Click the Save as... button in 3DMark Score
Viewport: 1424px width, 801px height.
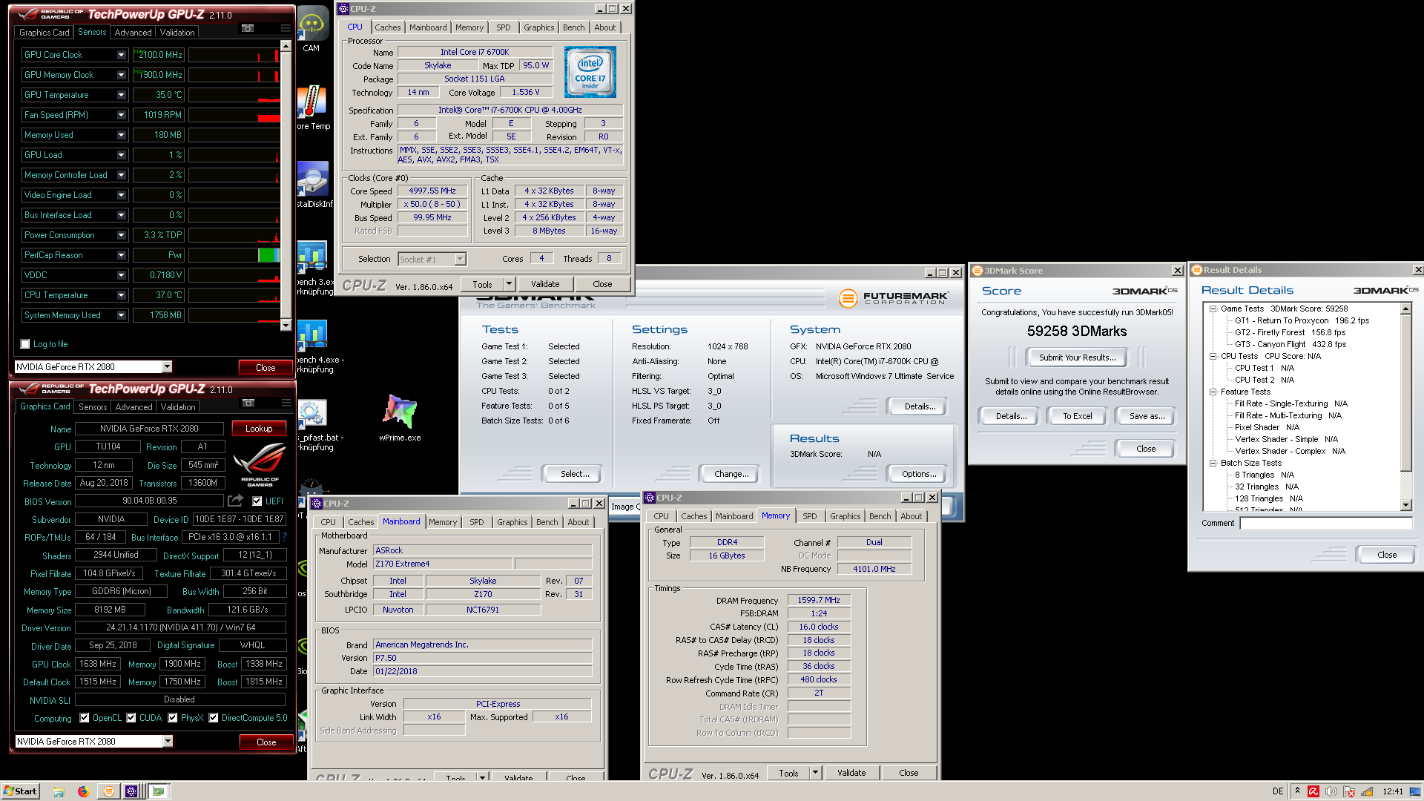1146,416
